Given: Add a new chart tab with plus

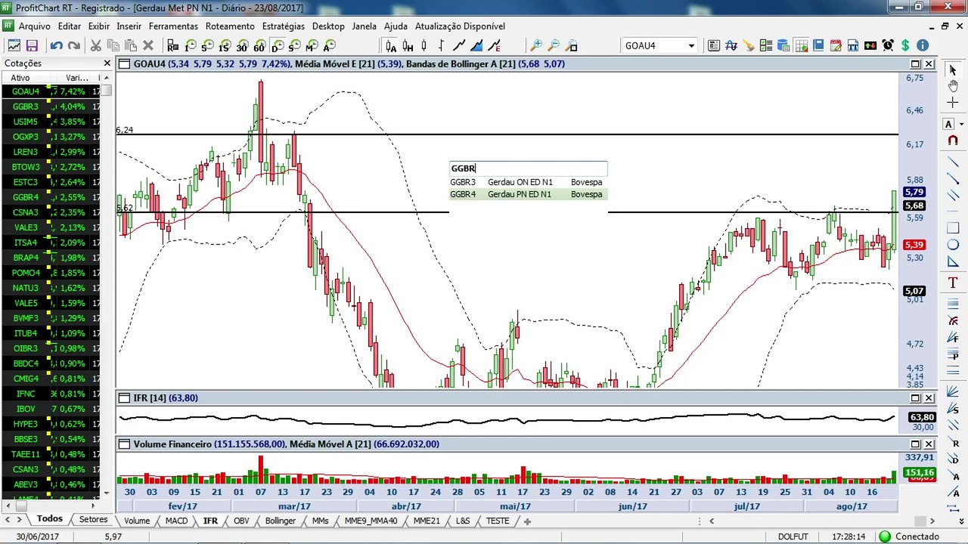Looking at the screenshot, I should [x=527, y=521].
